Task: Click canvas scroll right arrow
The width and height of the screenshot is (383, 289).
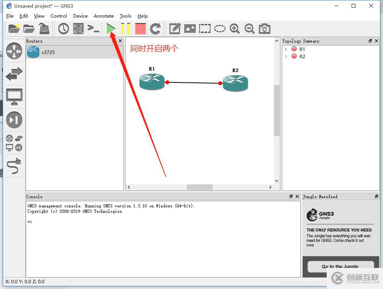Action: point(270,187)
